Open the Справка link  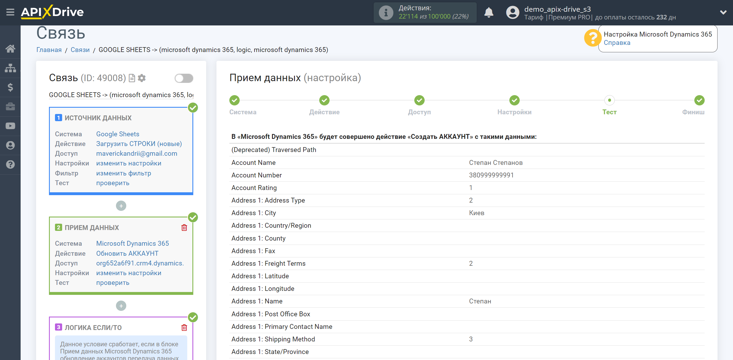pyautogui.click(x=617, y=43)
